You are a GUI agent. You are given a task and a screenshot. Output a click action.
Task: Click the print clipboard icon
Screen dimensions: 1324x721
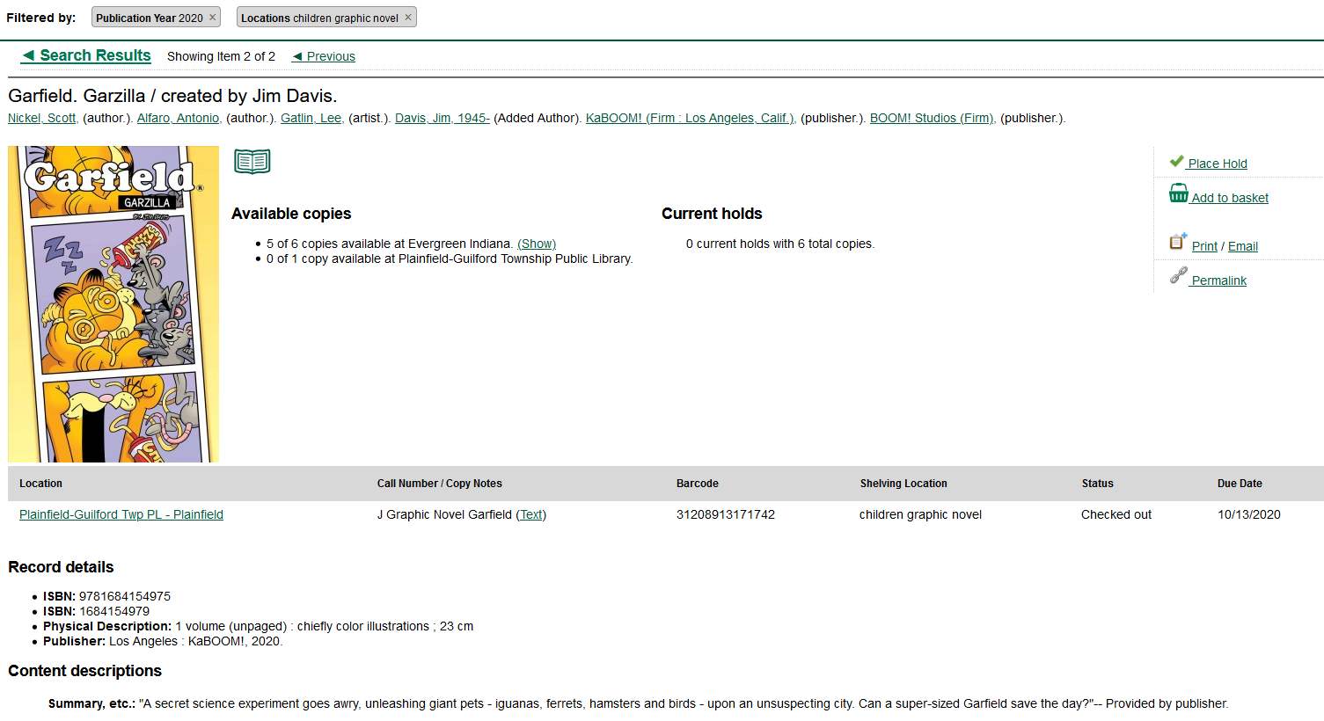(x=1178, y=241)
